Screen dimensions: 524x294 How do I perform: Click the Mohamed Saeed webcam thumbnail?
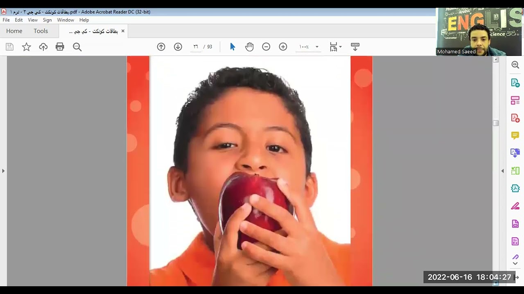pyautogui.click(x=479, y=31)
